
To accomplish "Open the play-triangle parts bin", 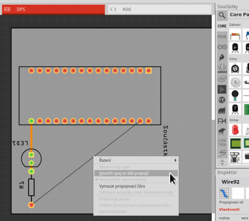I will coord(222,89).
